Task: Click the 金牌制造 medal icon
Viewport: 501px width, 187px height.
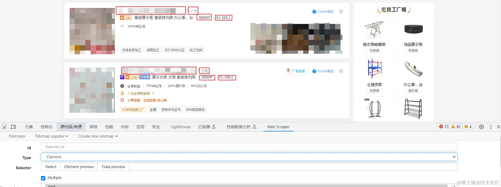Action: pyautogui.click(x=122, y=86)
